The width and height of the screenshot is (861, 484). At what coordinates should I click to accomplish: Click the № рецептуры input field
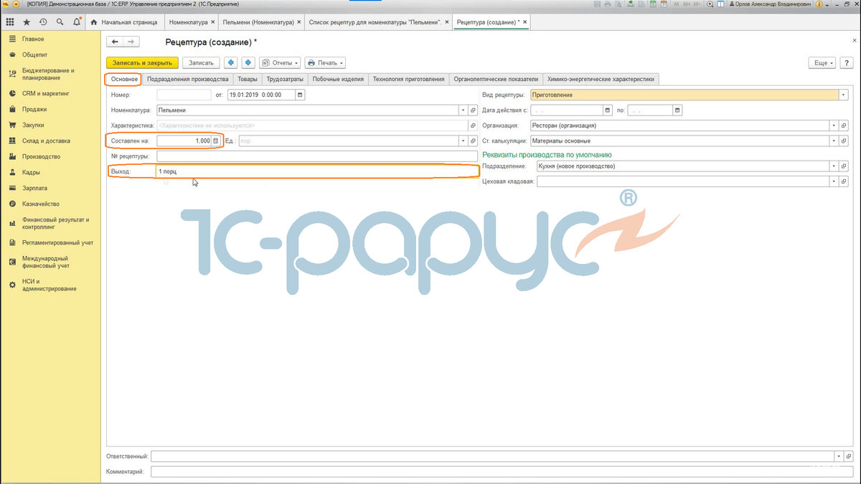coord(316,156)
